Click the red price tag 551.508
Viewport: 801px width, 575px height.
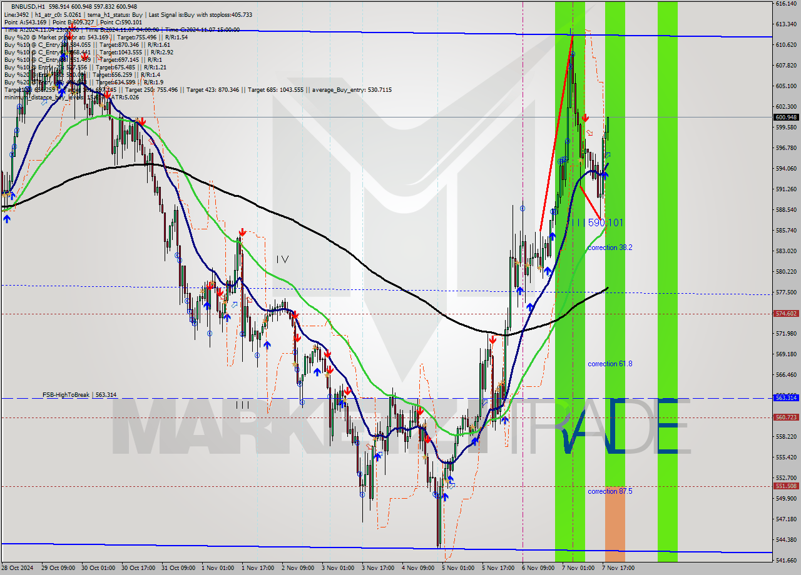pyautogui.click(x=787, y=486)
